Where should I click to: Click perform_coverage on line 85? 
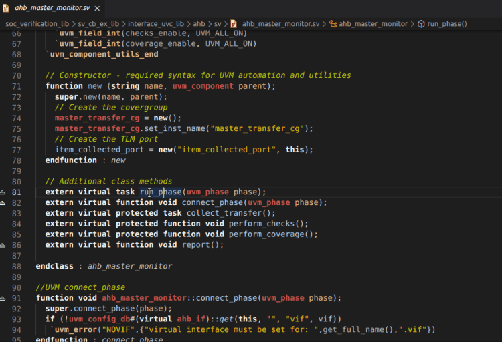[266, 234]
